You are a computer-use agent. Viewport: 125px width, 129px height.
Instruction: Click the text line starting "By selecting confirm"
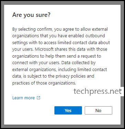(x=60, y=29)
